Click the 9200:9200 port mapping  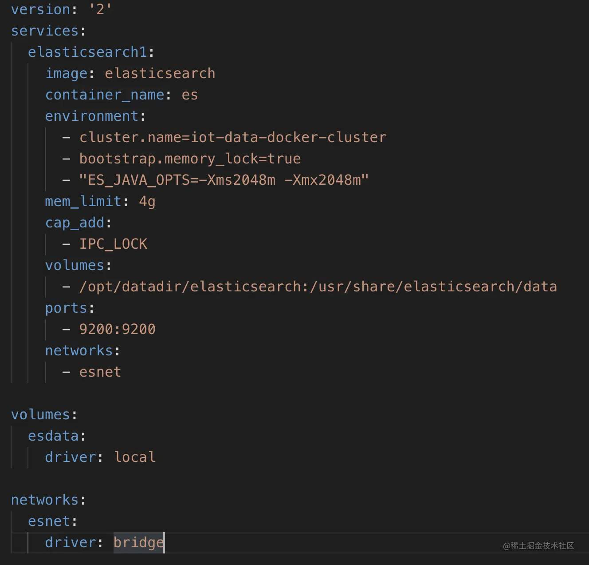click(118, 329)
